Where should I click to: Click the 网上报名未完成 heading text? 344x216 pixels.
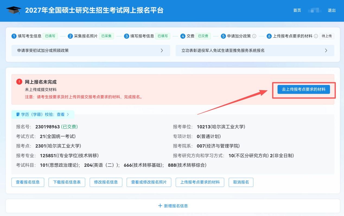pyautogui.click(x=41, y=82)
